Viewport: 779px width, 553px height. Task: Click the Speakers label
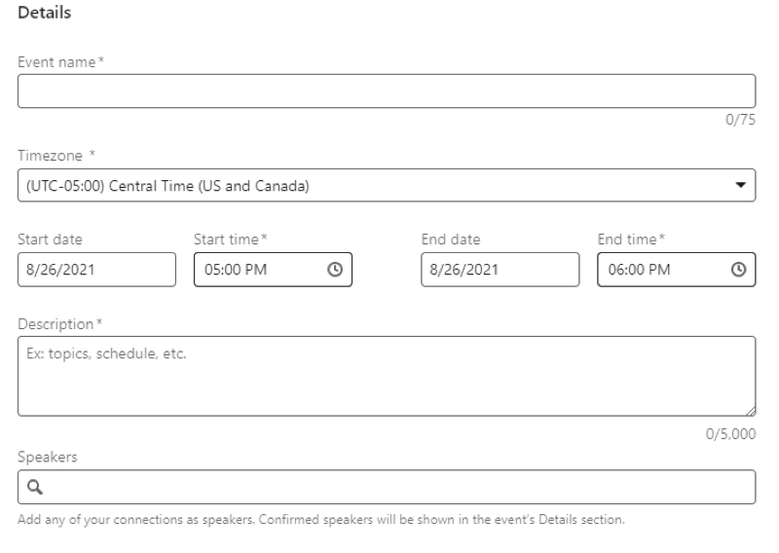pyautogui.click(x=48, y=457)
